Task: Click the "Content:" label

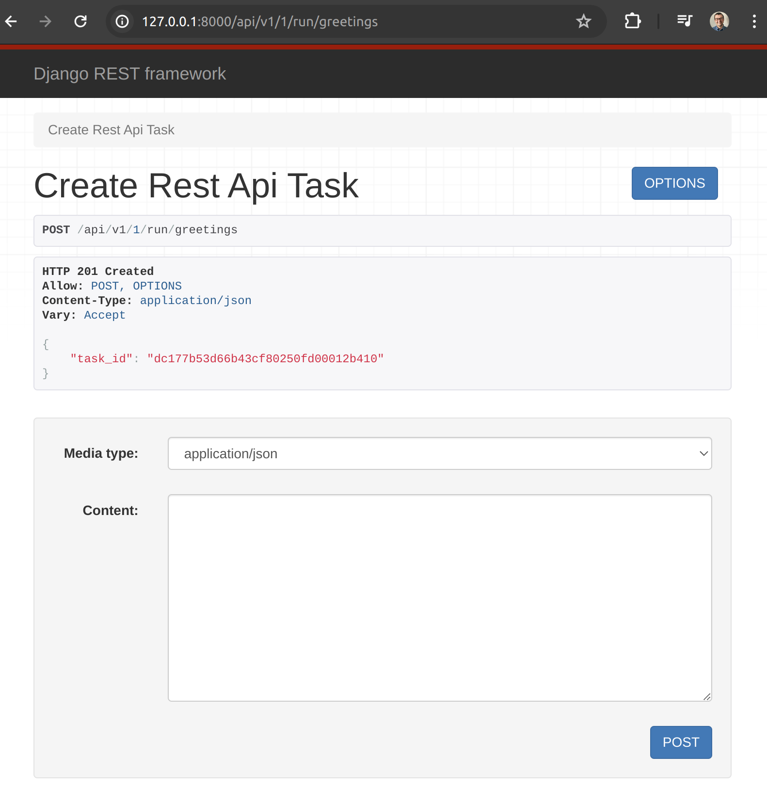Action: (x=110, y=511)
